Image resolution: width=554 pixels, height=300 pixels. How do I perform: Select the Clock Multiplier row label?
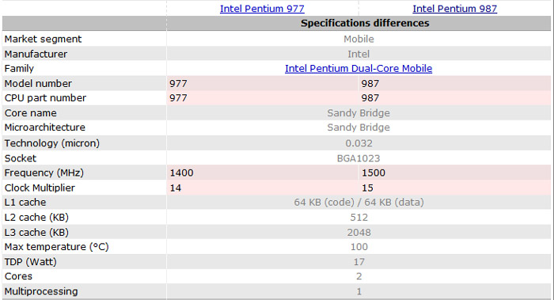click(40, 188)
